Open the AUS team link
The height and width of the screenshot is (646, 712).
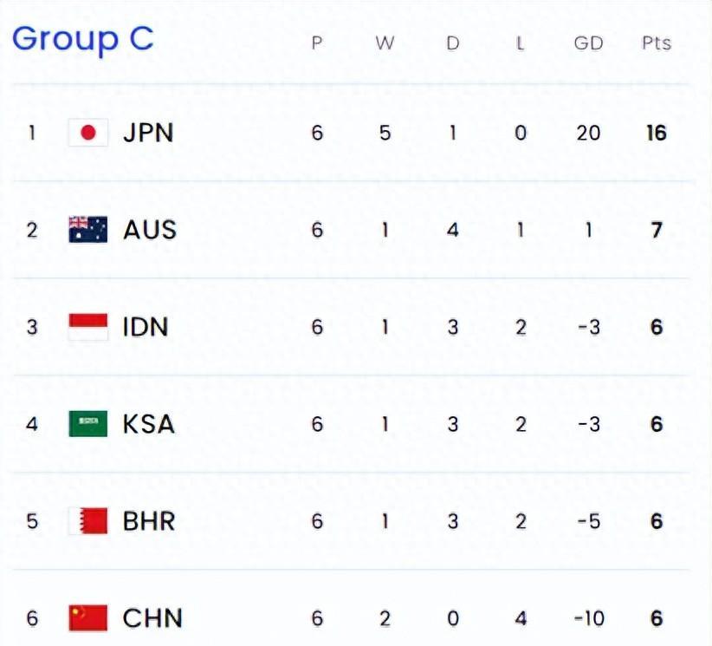tap(150, 230)
